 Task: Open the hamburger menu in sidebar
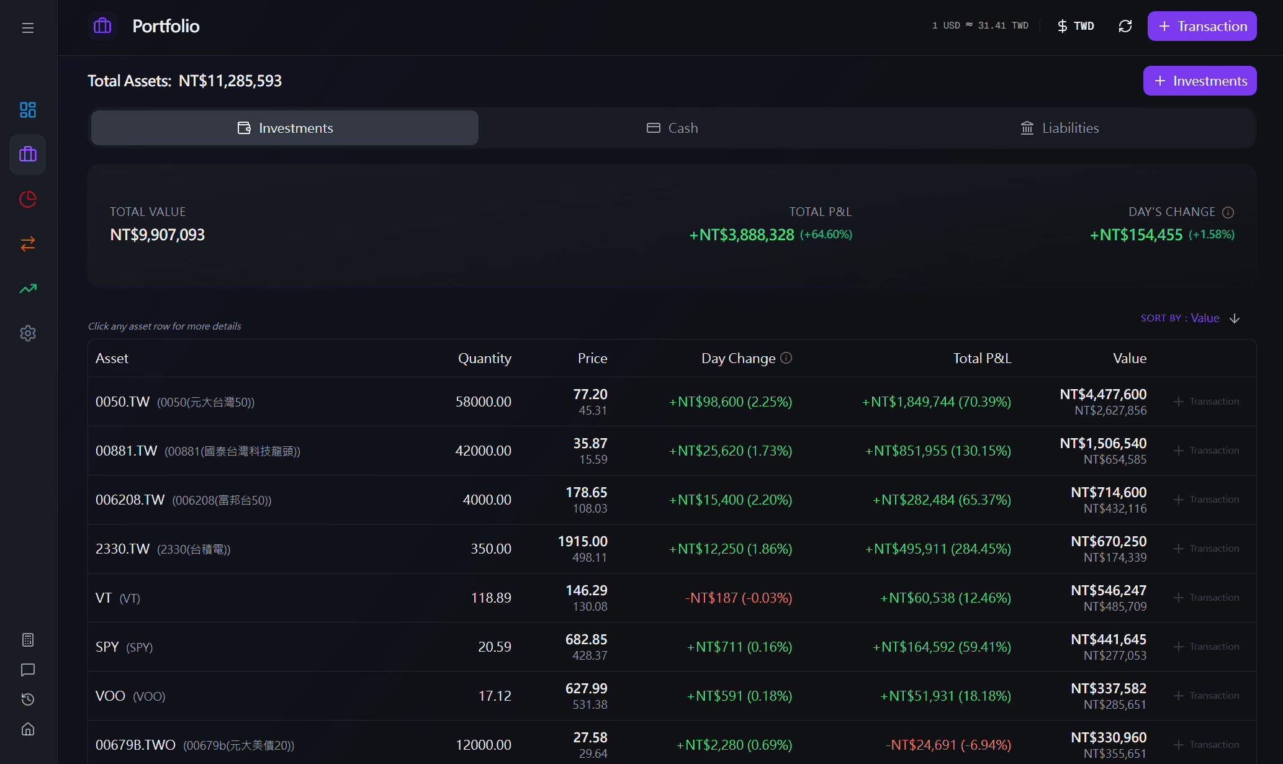point(28,28)
